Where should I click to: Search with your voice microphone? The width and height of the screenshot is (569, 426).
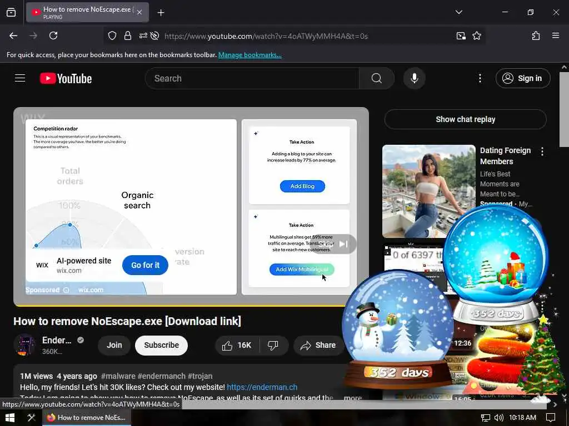(x=414, y=78)
